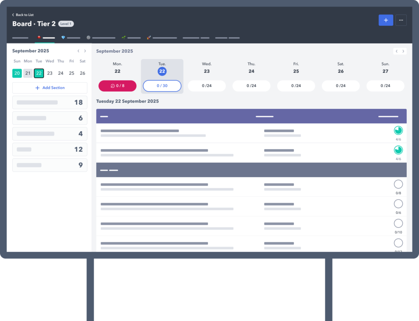Image resolution: width=419 pixels, height=321 pixels.
Task: Open the three-dots more options menu
Action: coord(401,20)
